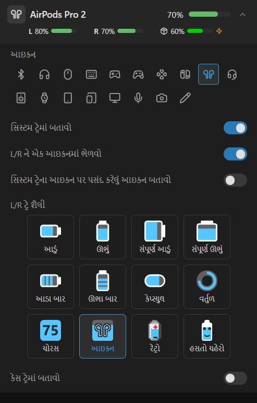This screenshot has width=257, height=403.
Task: Choose the સંપૂર્ણ આડું tray style
Action: pyautogui.click(x=155, y=237)
